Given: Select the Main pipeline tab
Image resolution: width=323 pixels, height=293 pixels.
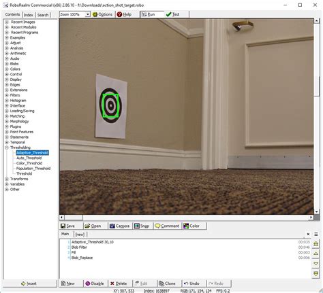Looking at the screenshot, I should pyautogui.click(x=65, y=234).
